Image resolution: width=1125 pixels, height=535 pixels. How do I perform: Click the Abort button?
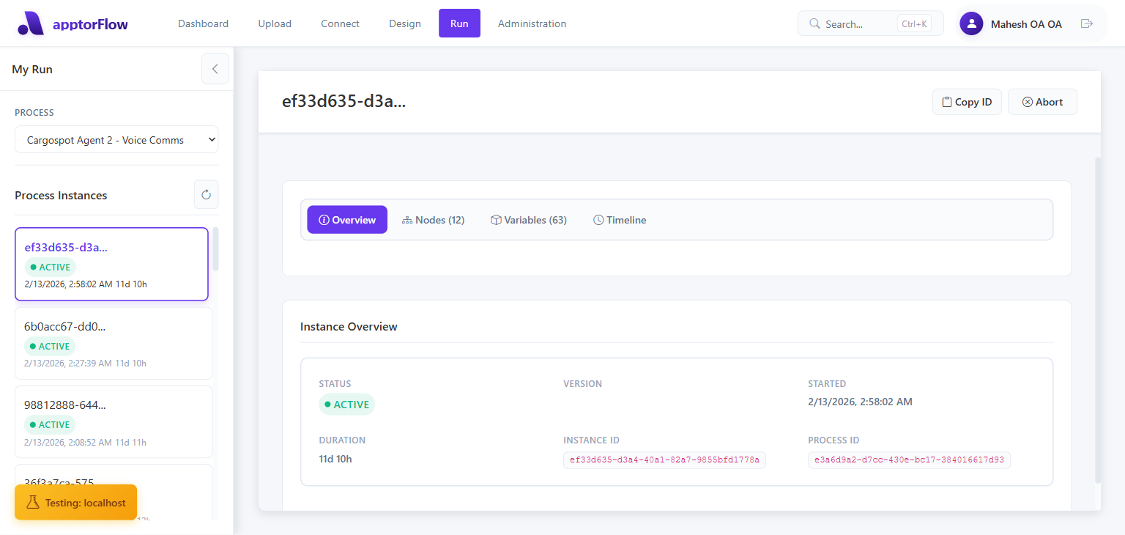click(1042, 101)
